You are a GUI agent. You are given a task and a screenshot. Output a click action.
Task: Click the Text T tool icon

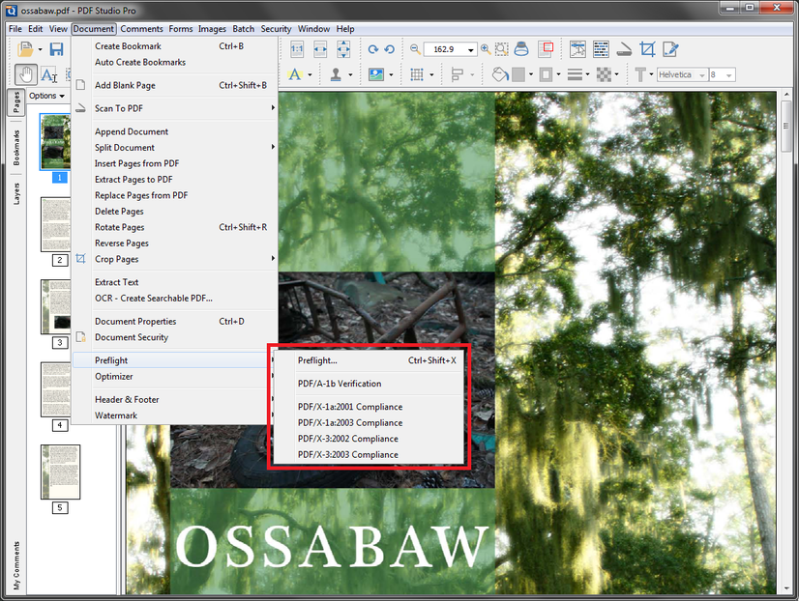point(640,74)
